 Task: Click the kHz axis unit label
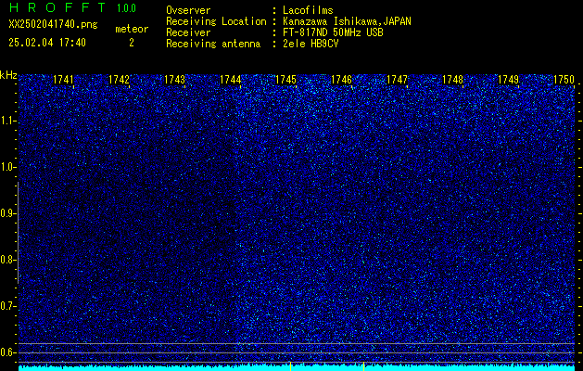pyautogui.click(x=8, y=75)
